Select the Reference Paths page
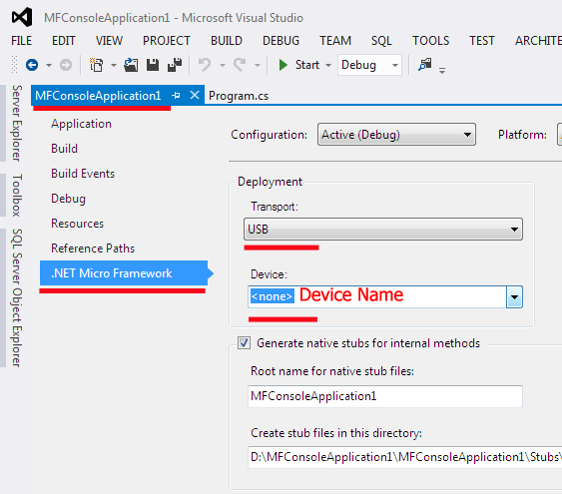The width and height of the screenshot is (562, 494). pyautogui.click(x=93, y=248)
